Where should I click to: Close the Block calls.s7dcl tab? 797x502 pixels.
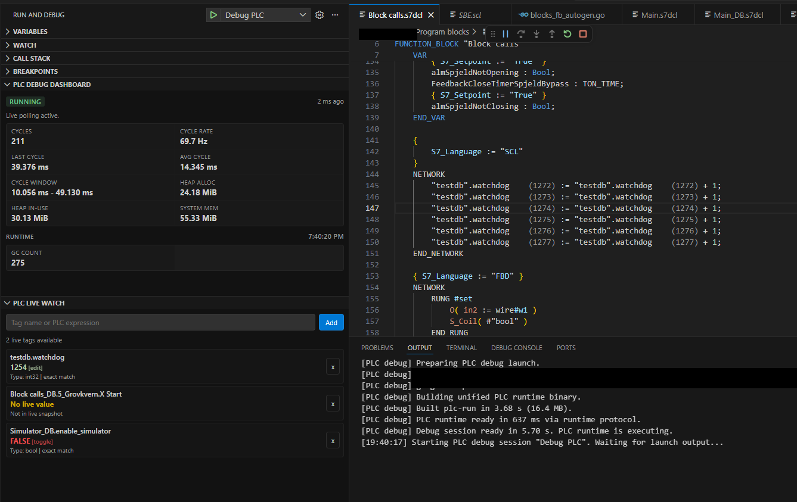coord(432,15)
